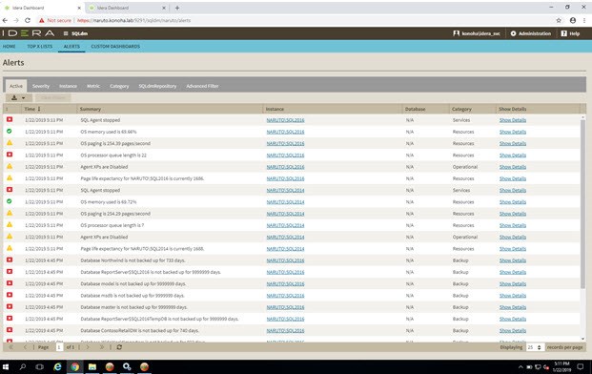Open the Windows Start menu
The height and width of the screenshot is (374, 592).
(x=6, y=366)
